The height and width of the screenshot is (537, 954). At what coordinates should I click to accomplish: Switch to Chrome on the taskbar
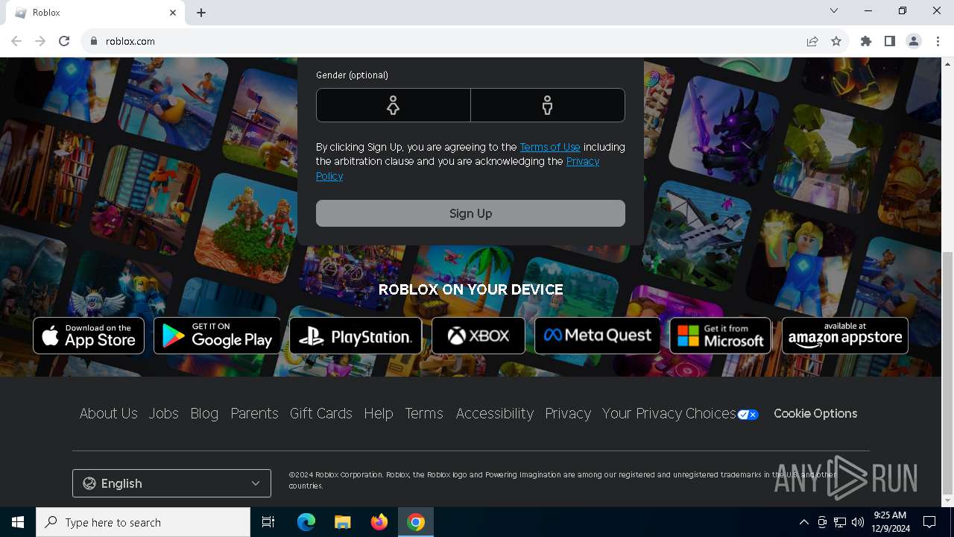point(416,522)
